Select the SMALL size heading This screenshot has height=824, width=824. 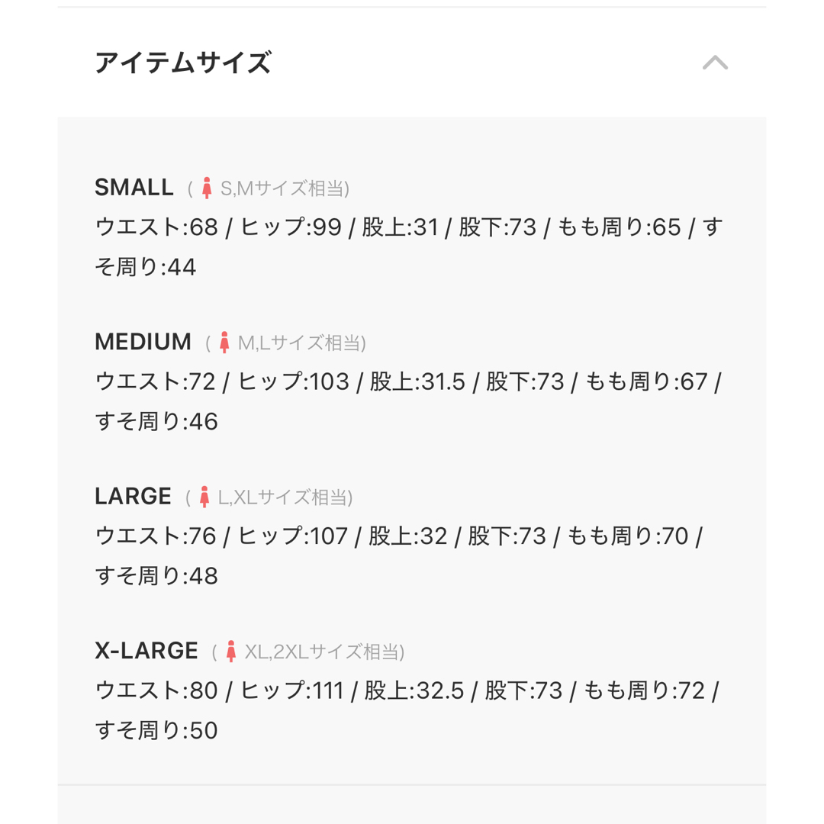point(134,188)
